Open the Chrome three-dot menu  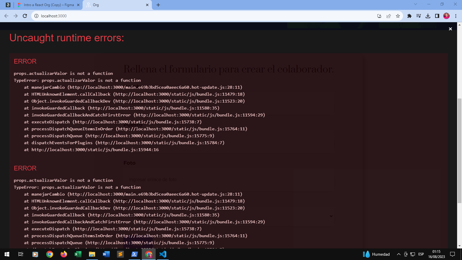click(456, 16)
